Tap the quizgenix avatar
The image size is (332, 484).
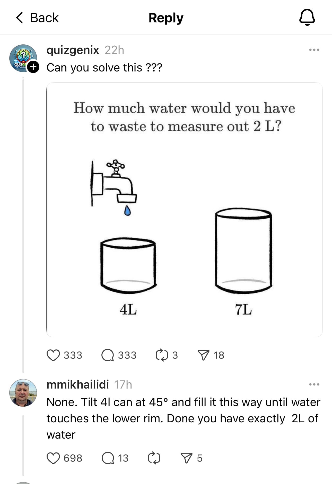pos(22,57)
